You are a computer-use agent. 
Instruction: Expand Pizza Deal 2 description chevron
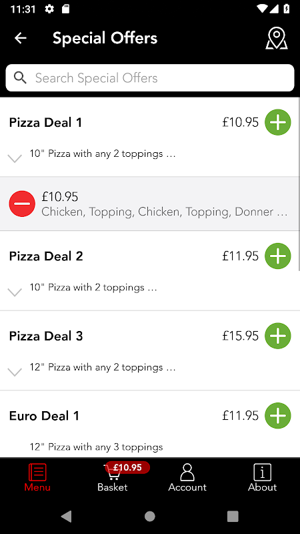pyautogui.click(x=15, y=292)
